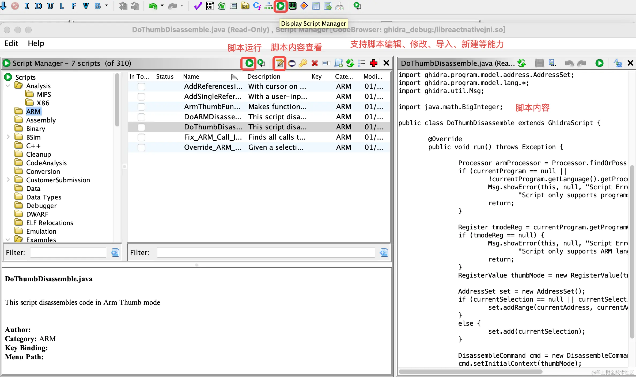
Task: Click the Display Bytes binary icon
Action: pos(210,6)
